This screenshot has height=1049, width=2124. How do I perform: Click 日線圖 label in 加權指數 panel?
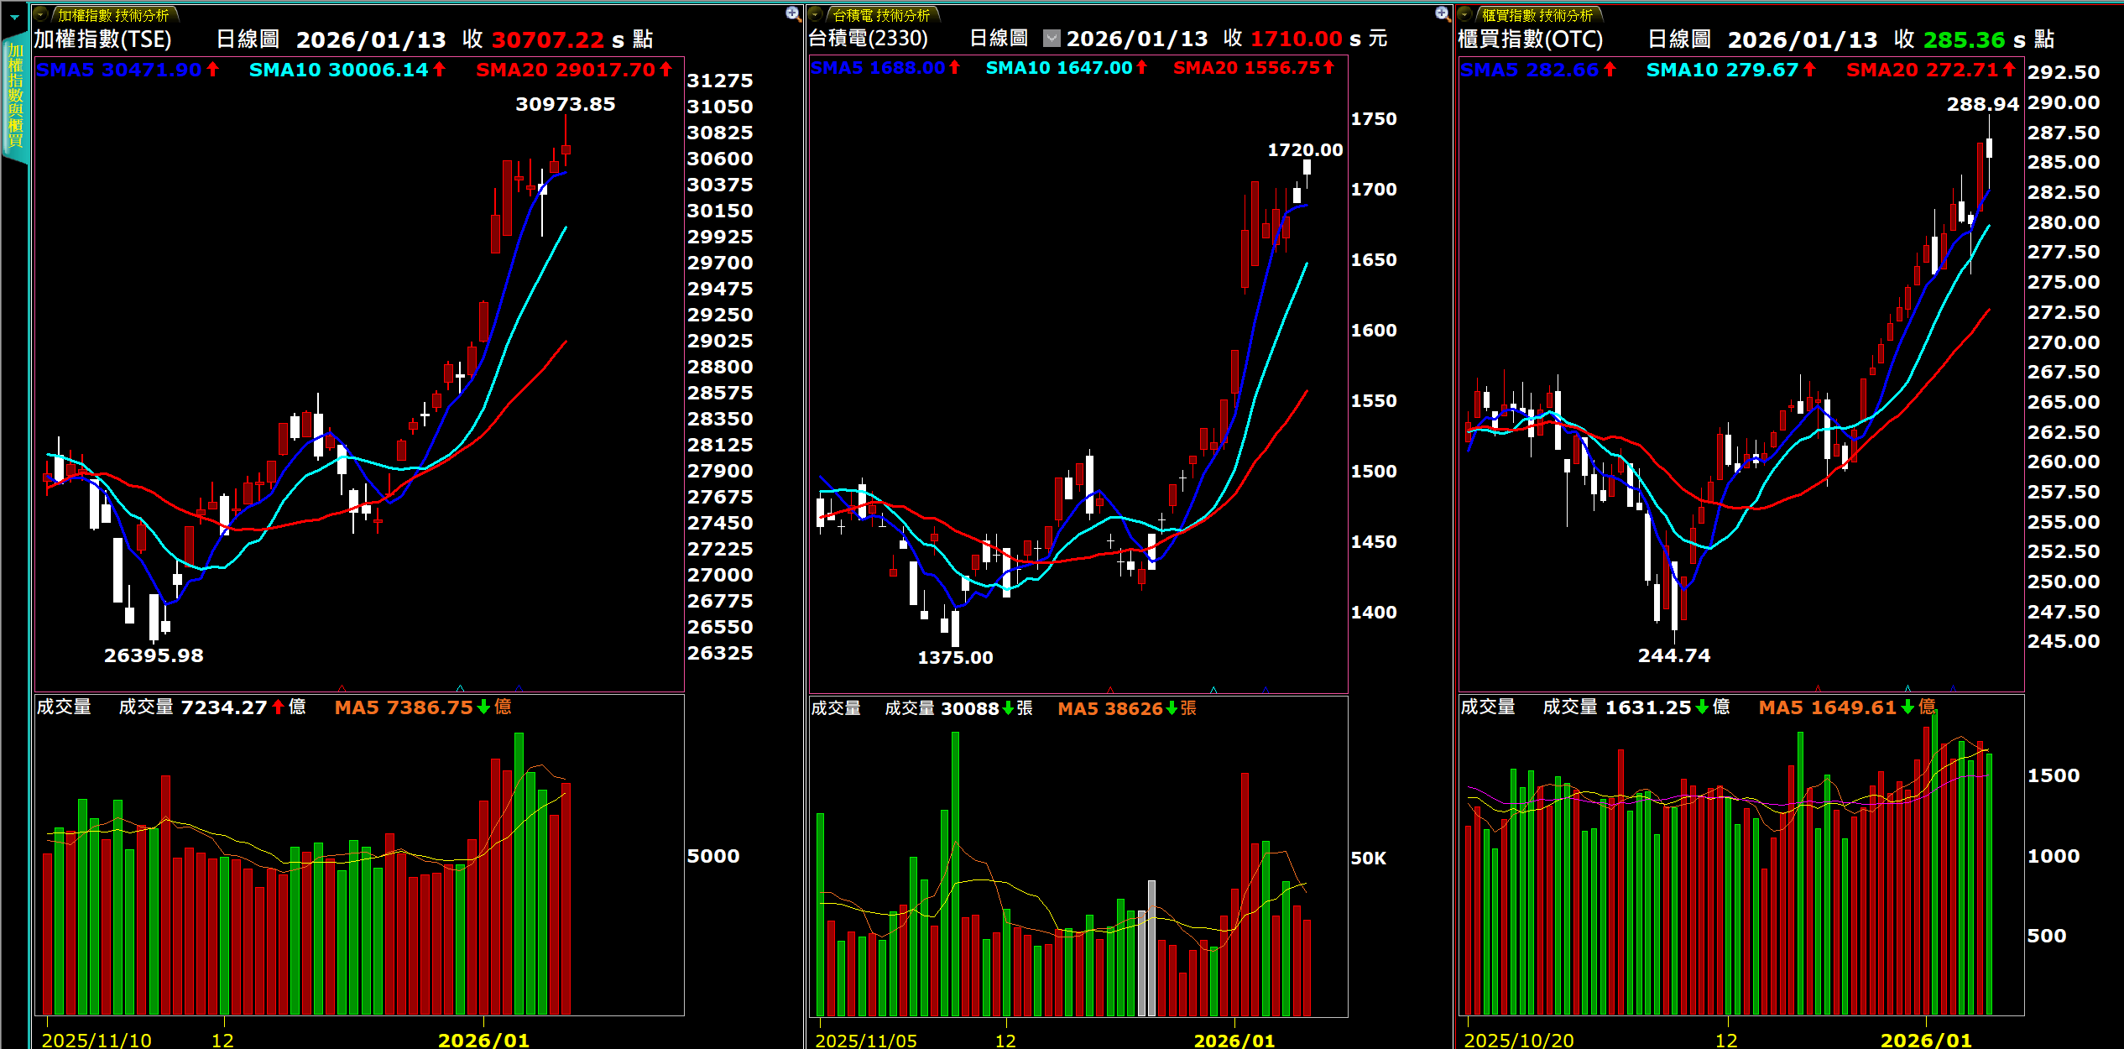[x=248, y=39]
